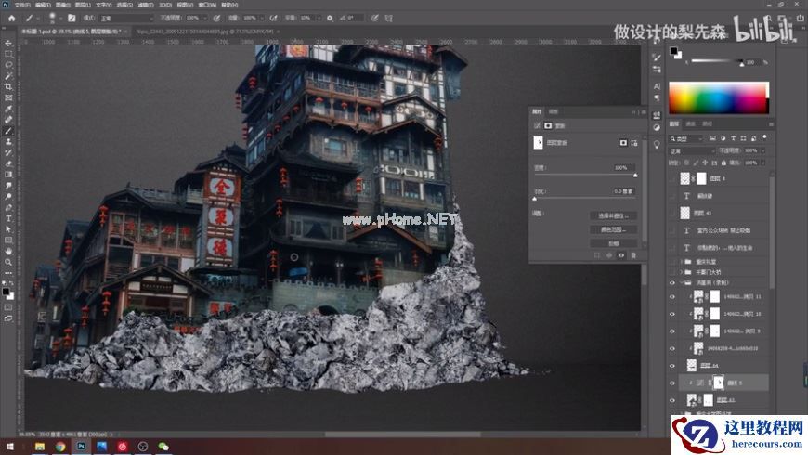Screen dimensions: 808x455
Task: Open layer blend mode dropdown in Layers panel
Action: pyautogui.click(x=692, y=151)
